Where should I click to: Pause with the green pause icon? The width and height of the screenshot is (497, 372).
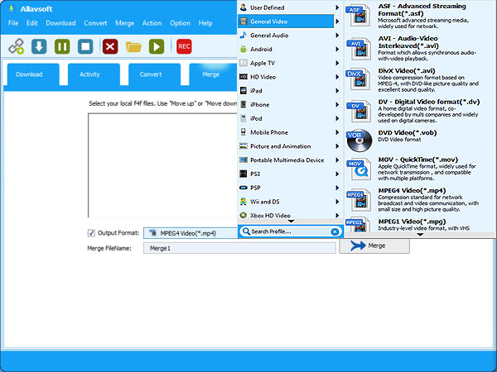62,46
